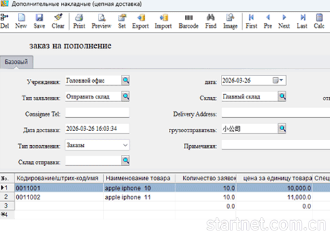Open the Calc calculator tool
The height and width of the screenshot is (235, 330).
[319, 21]
